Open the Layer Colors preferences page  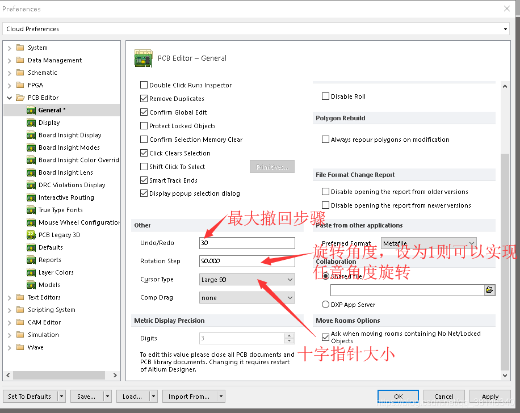[56, 272]
